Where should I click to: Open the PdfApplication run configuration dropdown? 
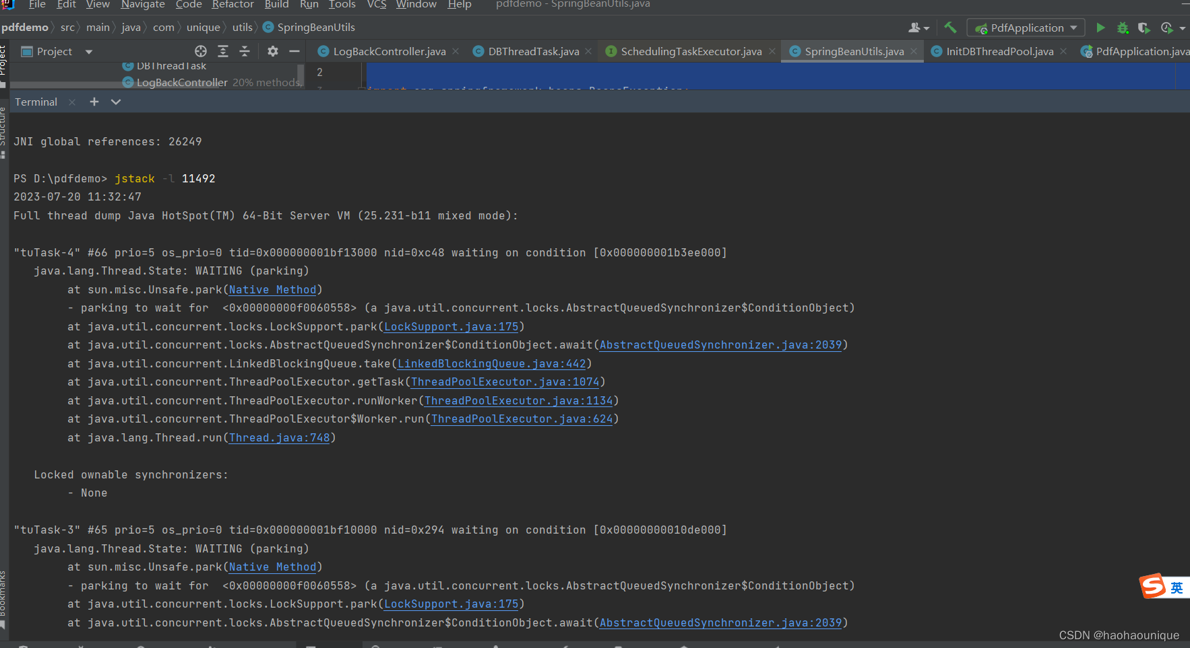(1026, 28)
